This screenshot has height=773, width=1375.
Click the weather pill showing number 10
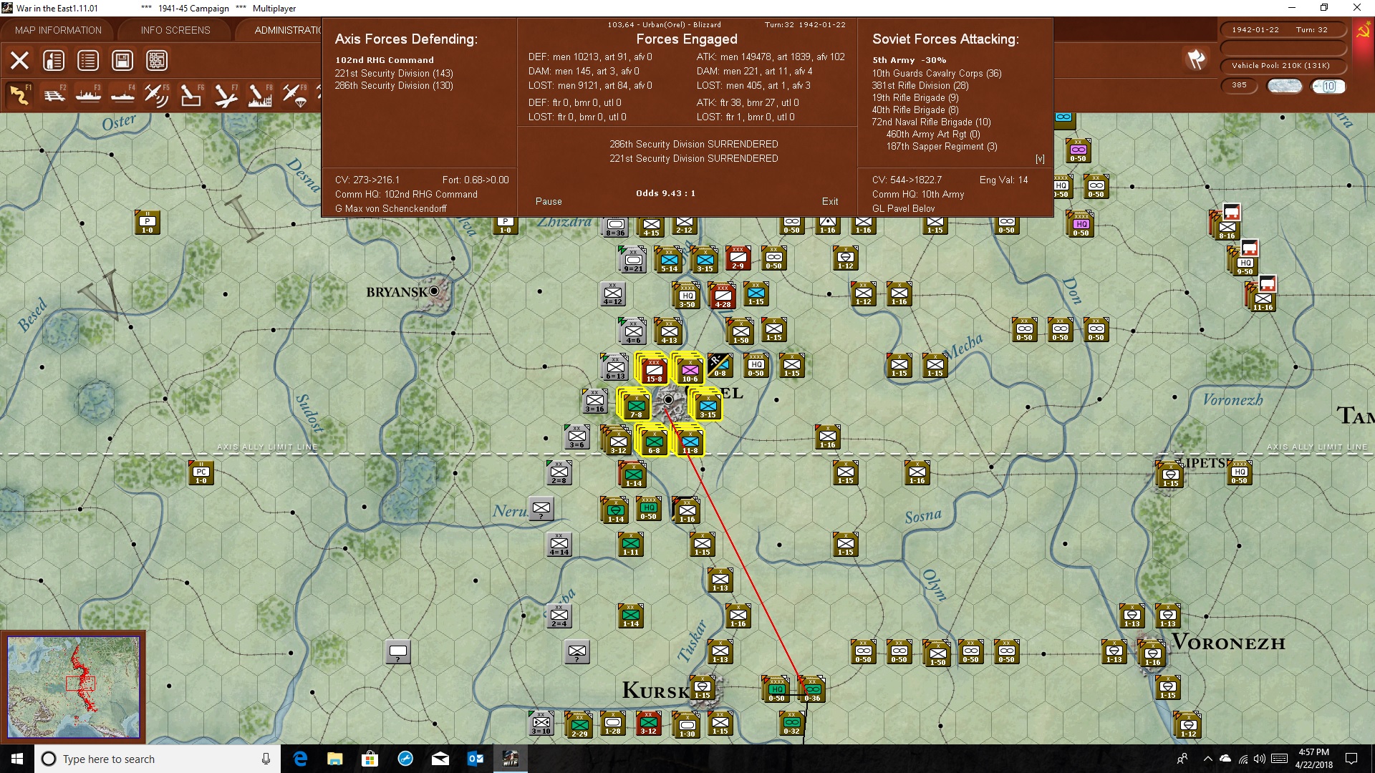(x=1328, y=86)
